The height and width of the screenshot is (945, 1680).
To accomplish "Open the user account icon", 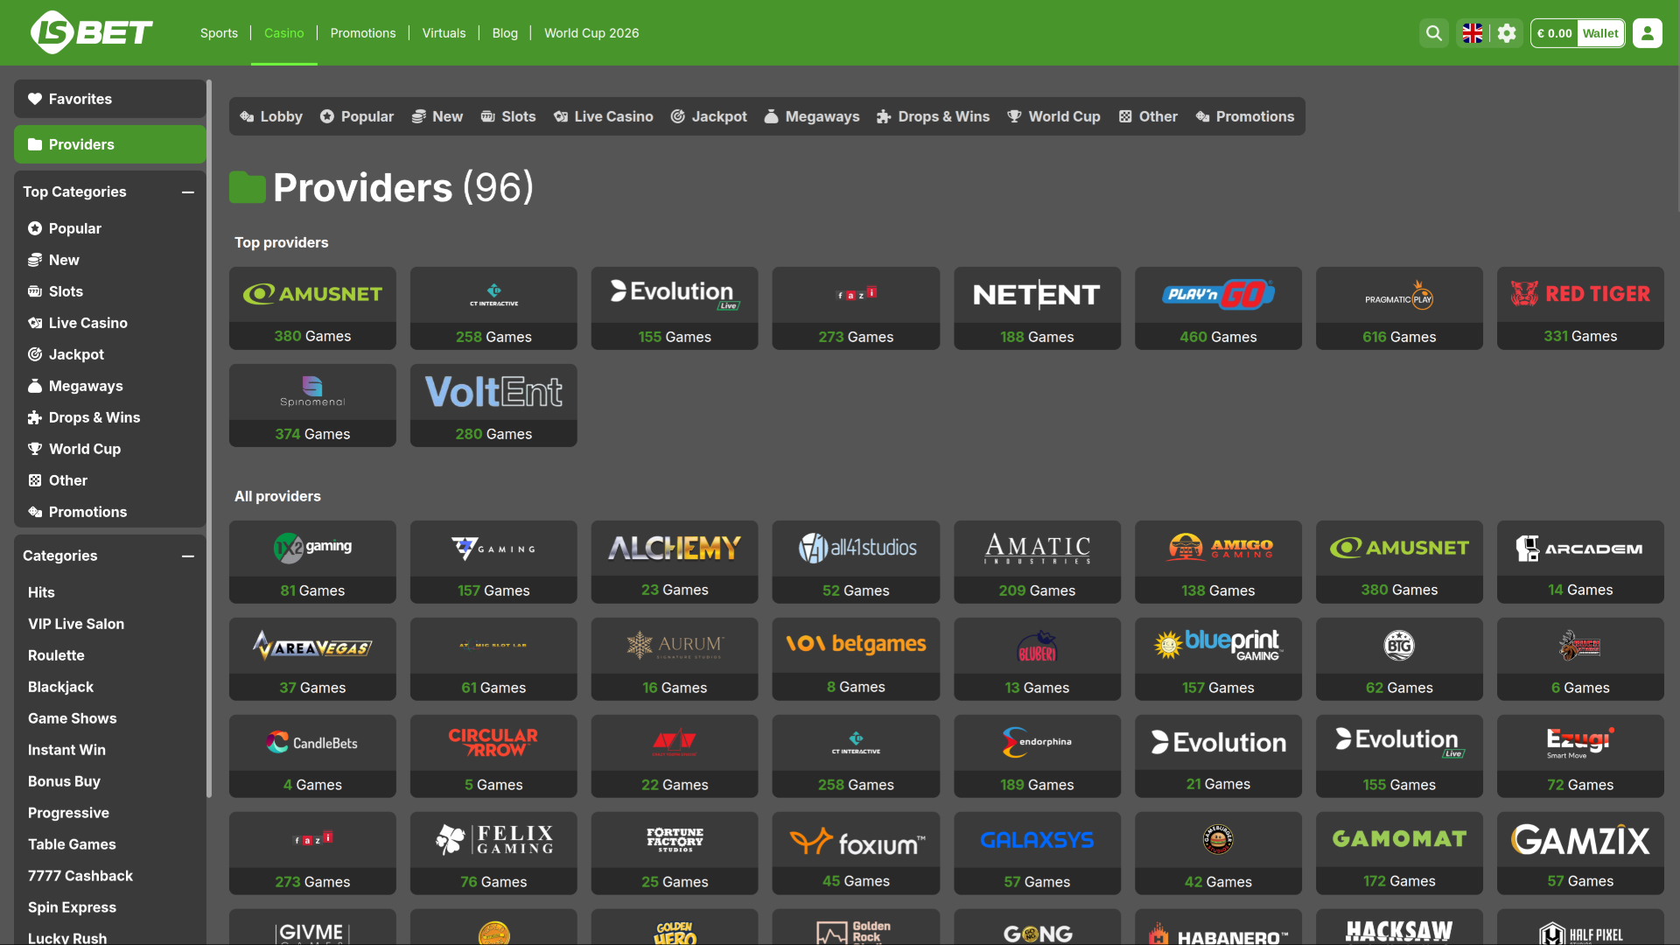I will (1647, 33).
